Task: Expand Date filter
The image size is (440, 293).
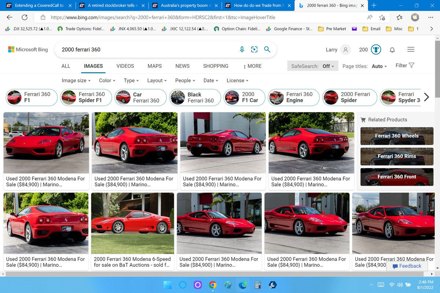Action: point(211,81)
